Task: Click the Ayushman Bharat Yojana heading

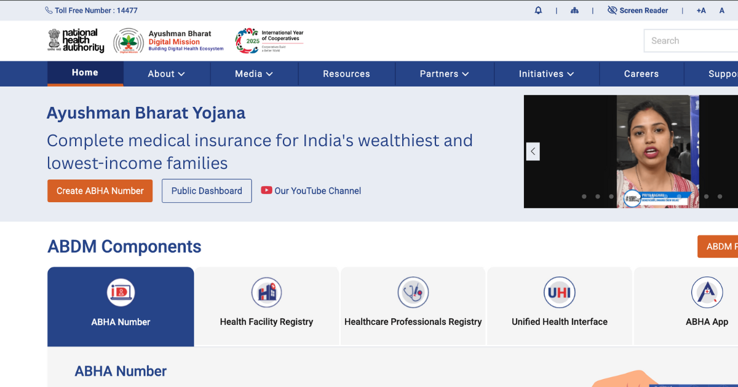Action: [146, 113]
